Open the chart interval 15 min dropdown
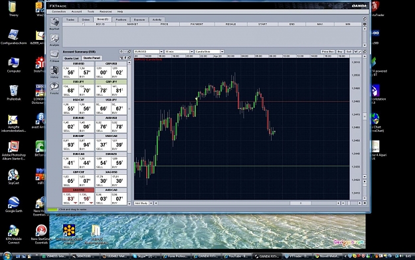 (x=192, y=51)
